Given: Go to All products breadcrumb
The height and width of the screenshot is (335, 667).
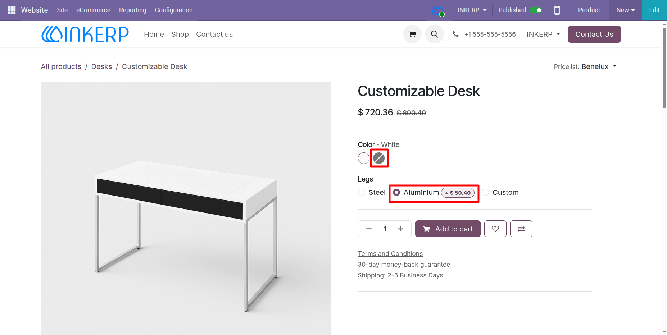Looking at the screenshot, I should coord(61,66).
